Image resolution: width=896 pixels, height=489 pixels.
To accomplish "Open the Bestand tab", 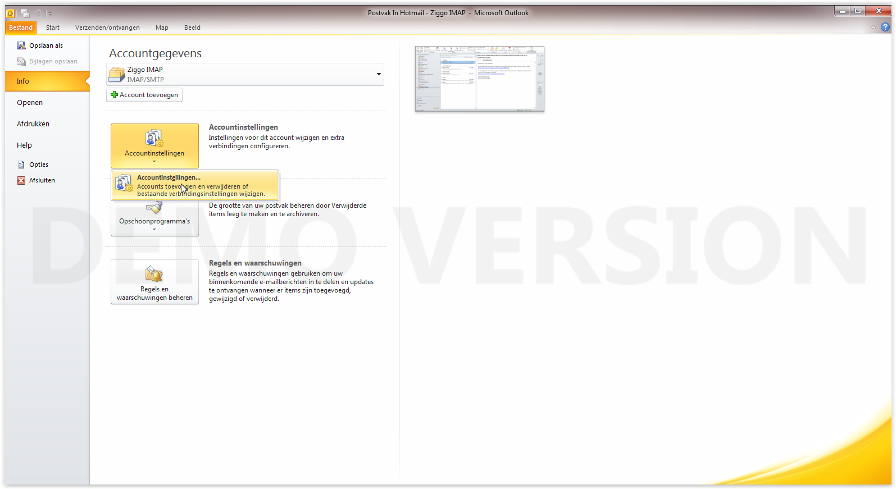I will (x=21, y=28).
